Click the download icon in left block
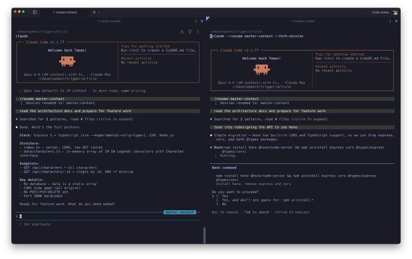The width and height of the screenshot is (412, 259). (182, 32)
